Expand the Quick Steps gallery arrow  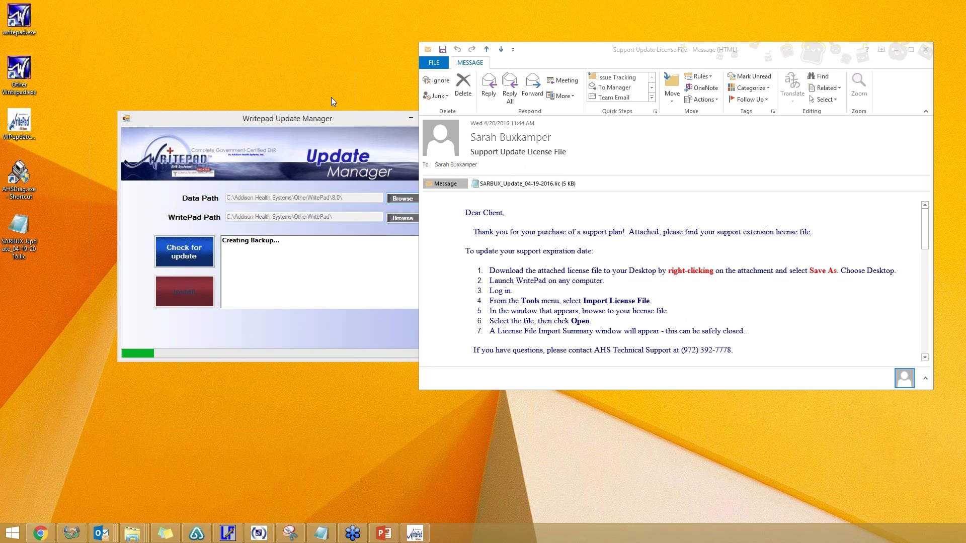click(x=652, y=98)
